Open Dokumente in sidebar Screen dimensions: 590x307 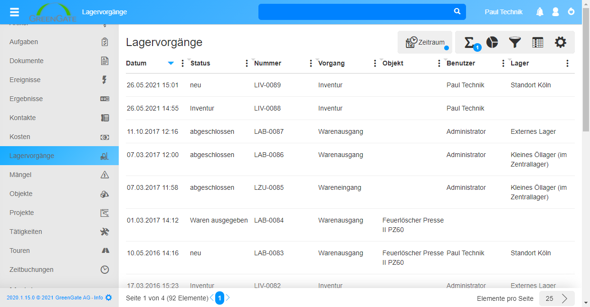(59, 61)
